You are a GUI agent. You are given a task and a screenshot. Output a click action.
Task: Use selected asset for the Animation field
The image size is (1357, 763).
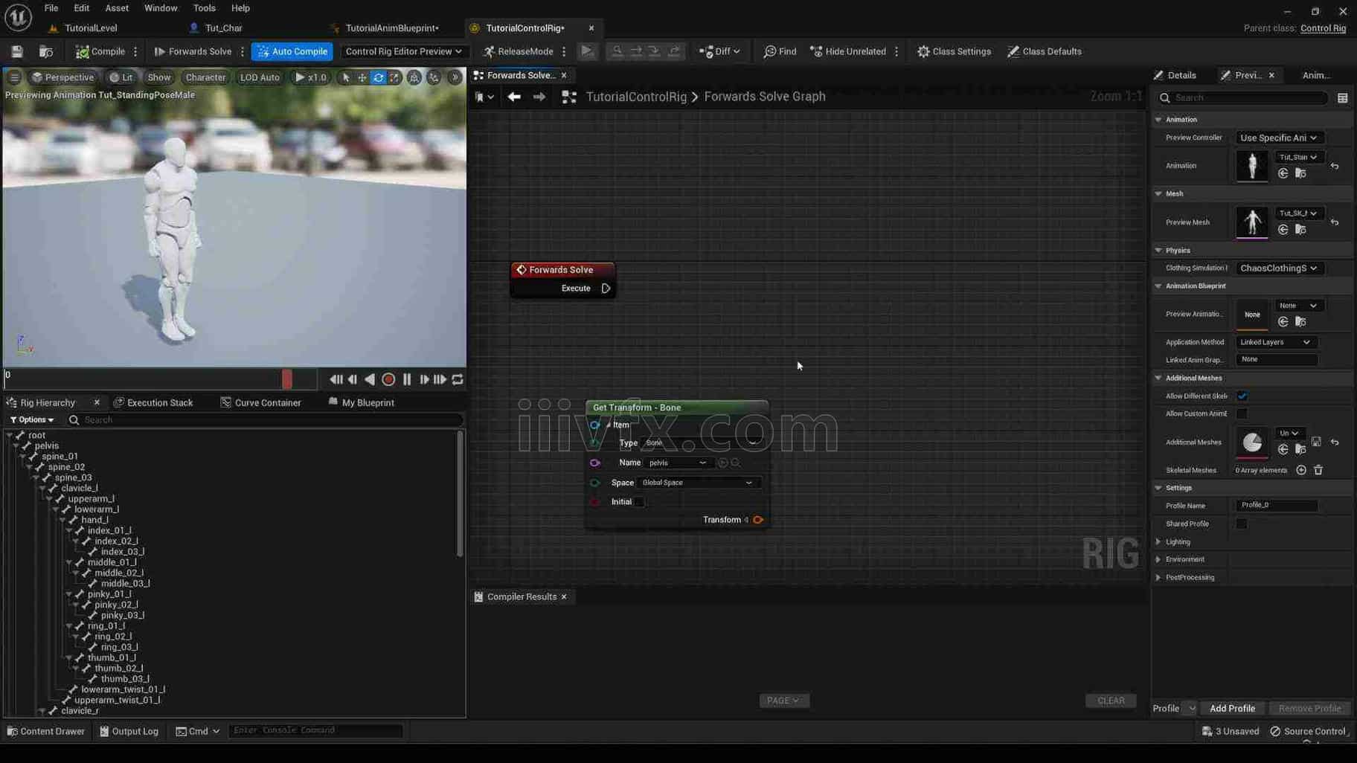click(x=1283, y=173)
